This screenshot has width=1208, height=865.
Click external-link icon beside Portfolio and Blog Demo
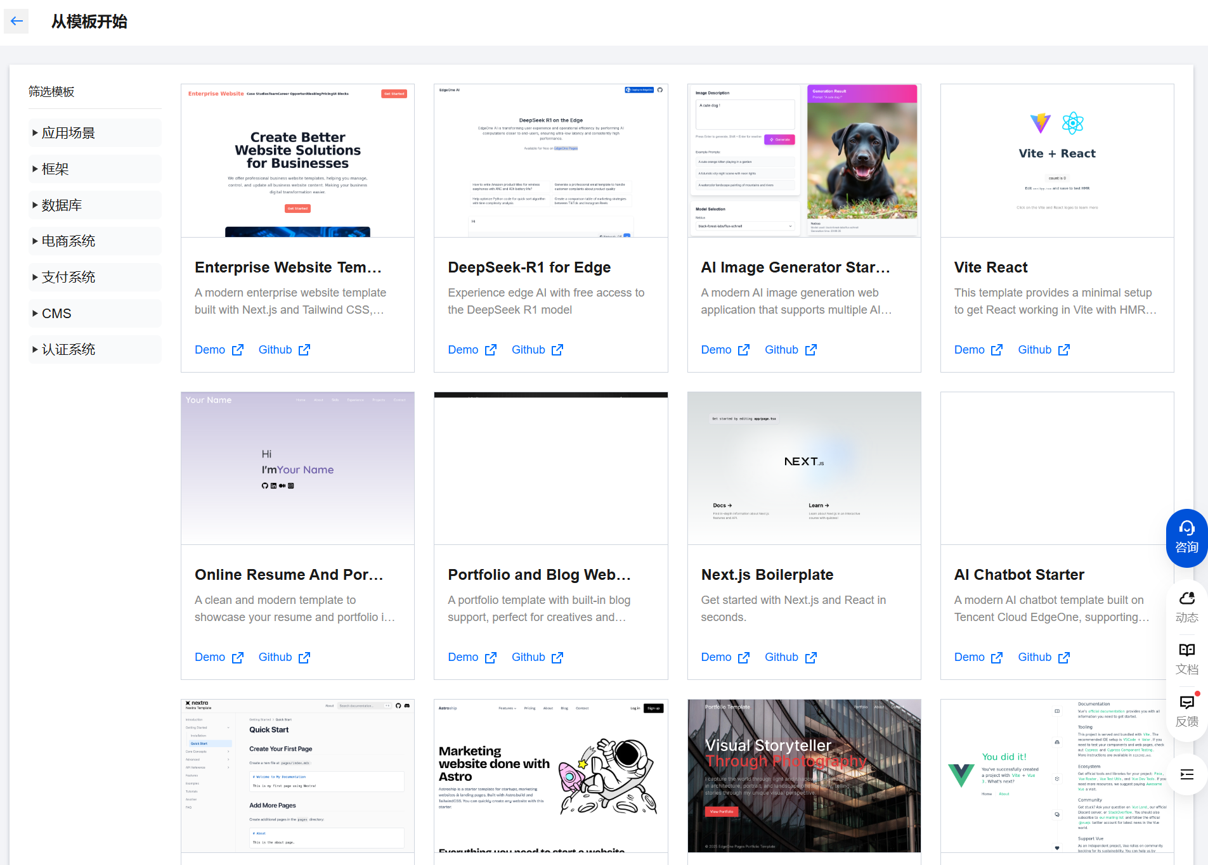(x=491, y=658)
